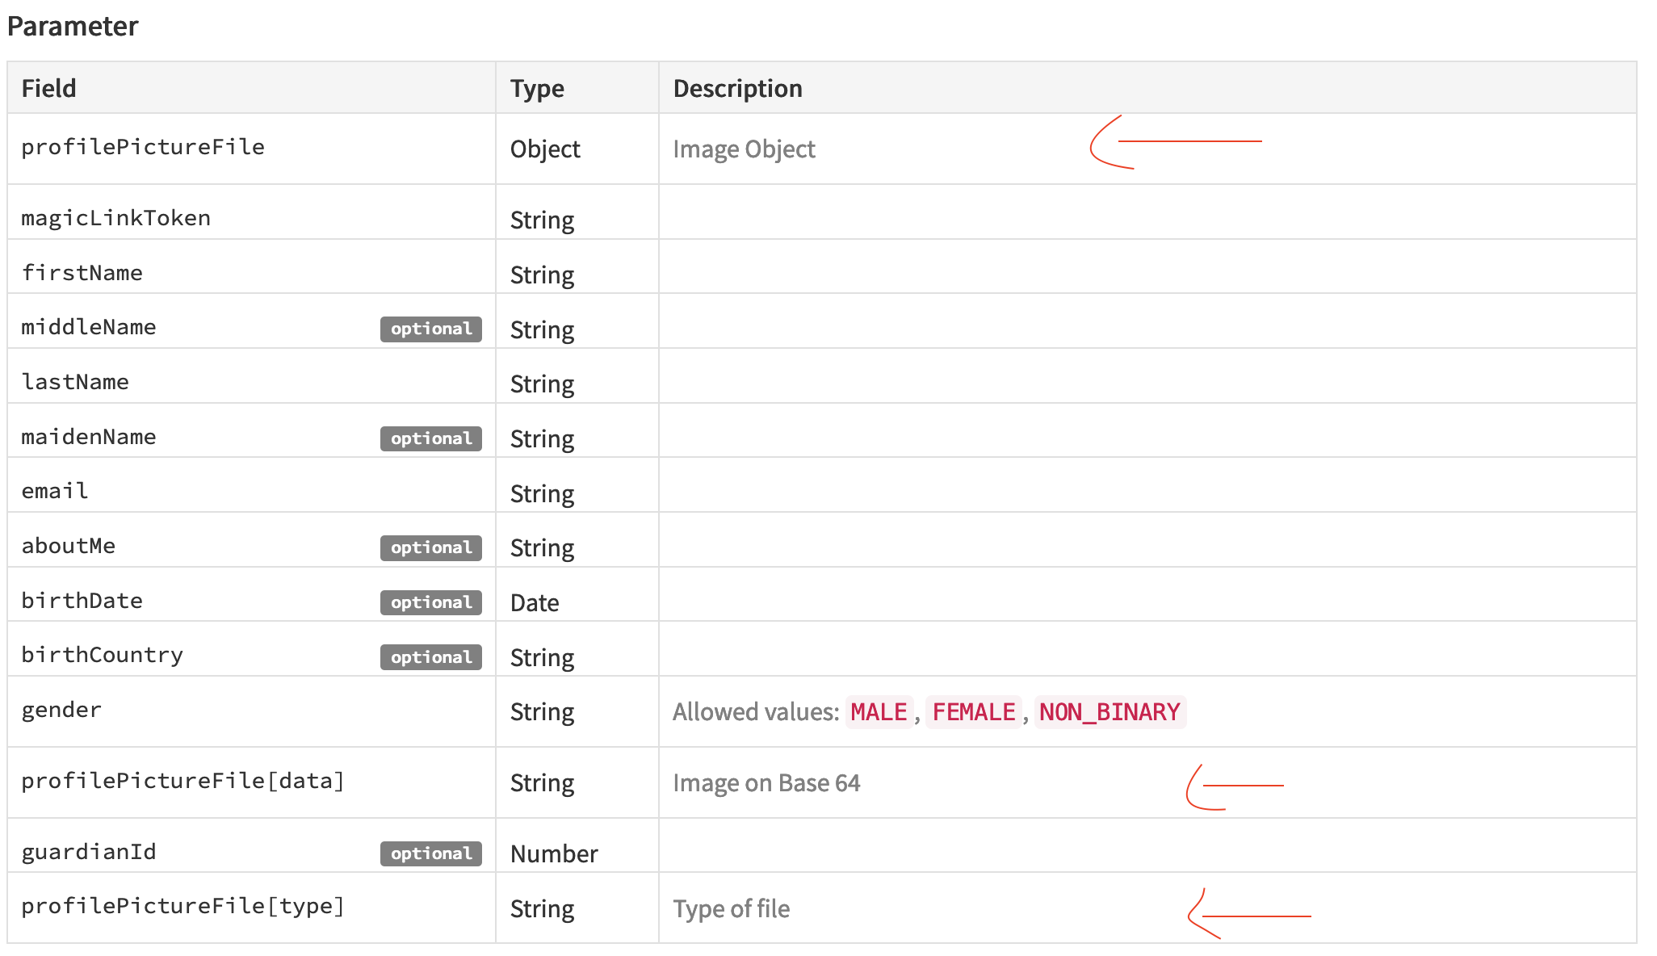Click the Image on Base 64 description
Screen dimensions: 1657x956
(x=766, y=783)
